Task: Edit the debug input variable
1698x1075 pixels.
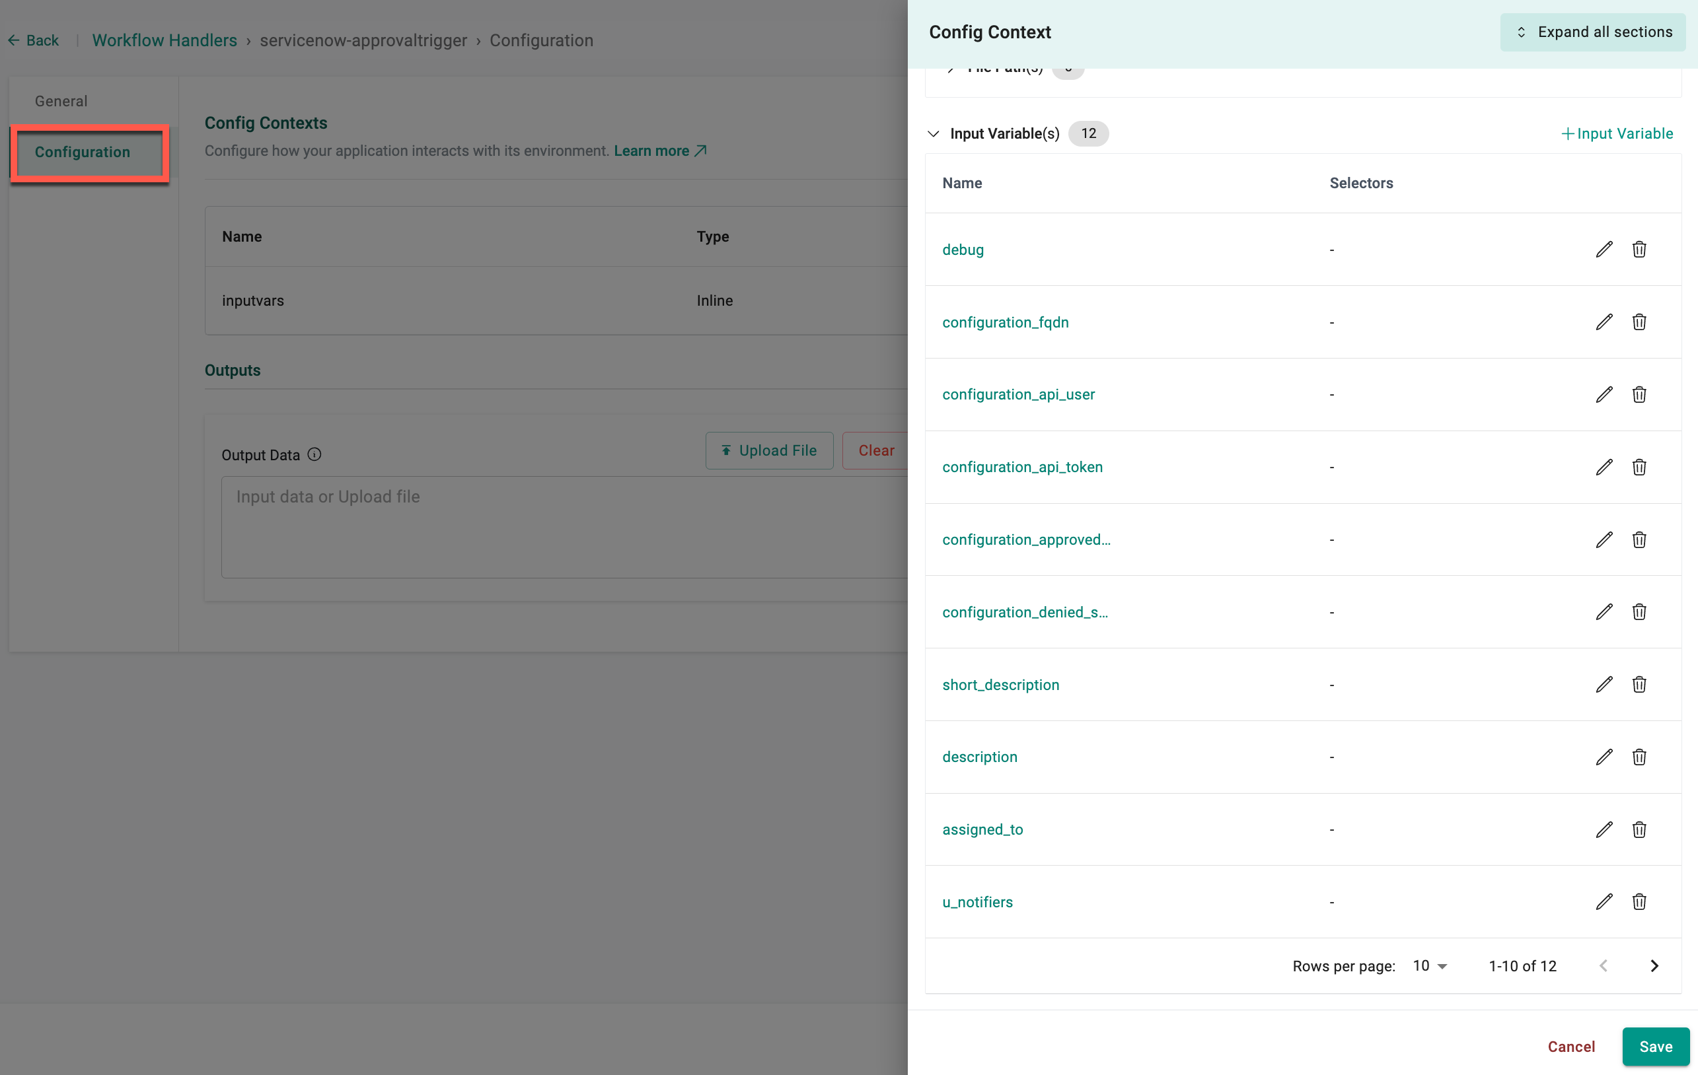Action: (x=1604, y=250)
